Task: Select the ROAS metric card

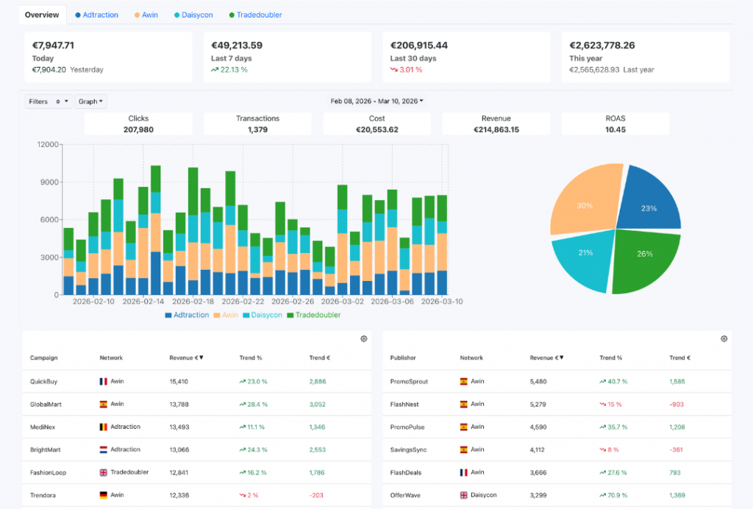Action: click(x=615, y=124)
